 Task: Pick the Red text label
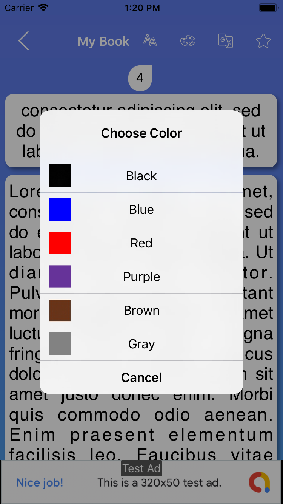(x=141, y=243)
